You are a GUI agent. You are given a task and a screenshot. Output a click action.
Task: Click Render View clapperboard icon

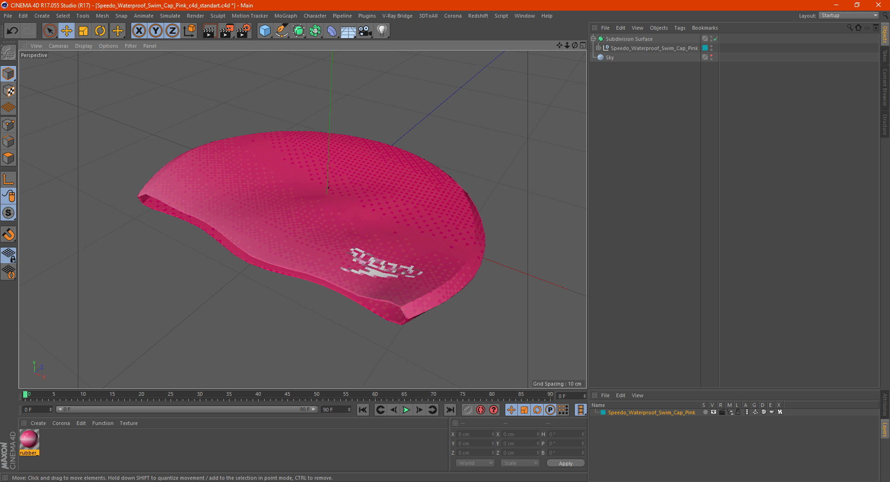[210, 31]
